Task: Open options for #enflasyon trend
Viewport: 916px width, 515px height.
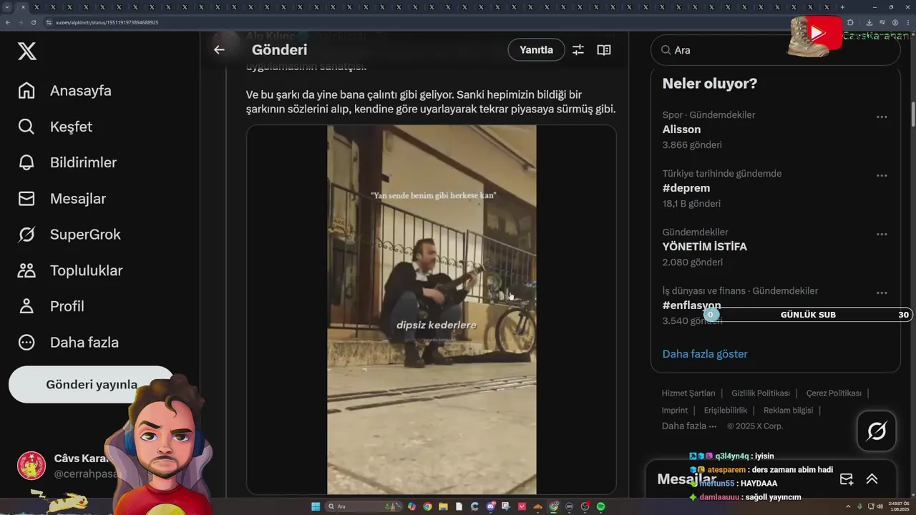Action: point(882,293)
